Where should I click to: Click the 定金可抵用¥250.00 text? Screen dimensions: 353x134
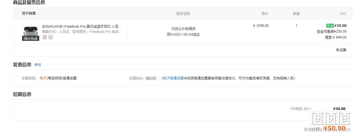click(332, 32)
